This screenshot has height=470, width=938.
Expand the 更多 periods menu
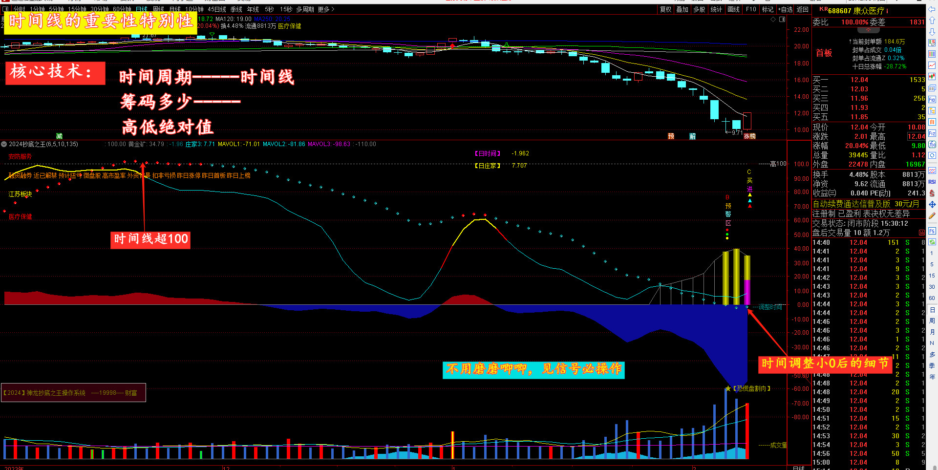point(326,9)
